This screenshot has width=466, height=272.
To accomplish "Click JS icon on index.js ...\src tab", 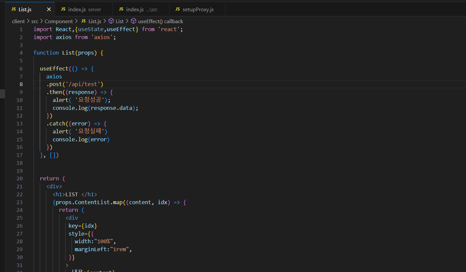I will click(121, 9).
